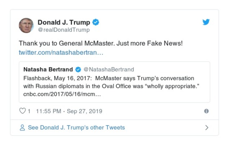Open the Donald J. Trump display name
Screen dimensions: 229x147
pos(64,22)
